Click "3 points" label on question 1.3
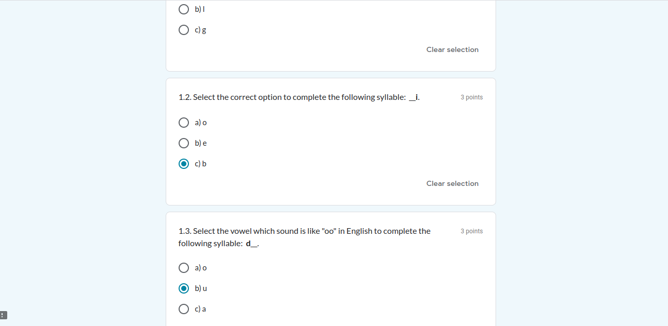The height and width of the screenshot is (326, 668). (x=471, y=231)
